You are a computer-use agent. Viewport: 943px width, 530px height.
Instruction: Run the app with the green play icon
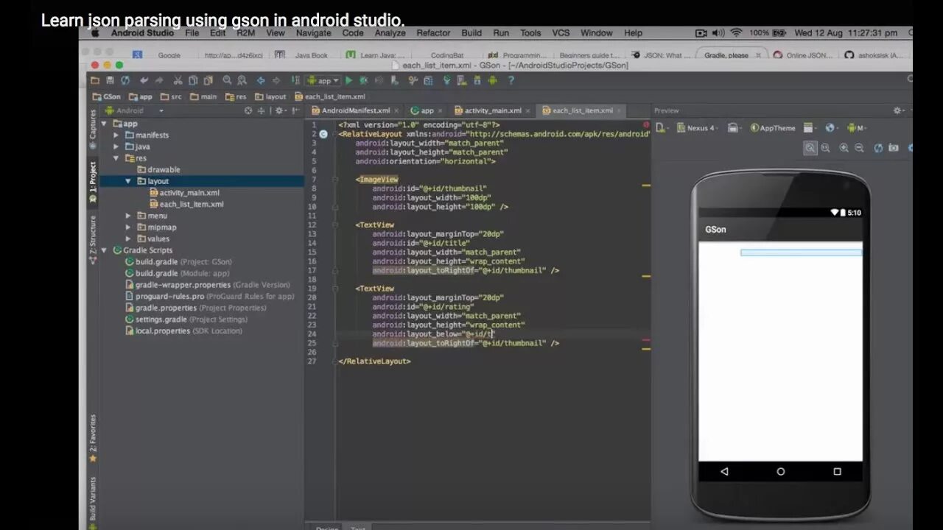pyautogui.click(x=348, y=80)
